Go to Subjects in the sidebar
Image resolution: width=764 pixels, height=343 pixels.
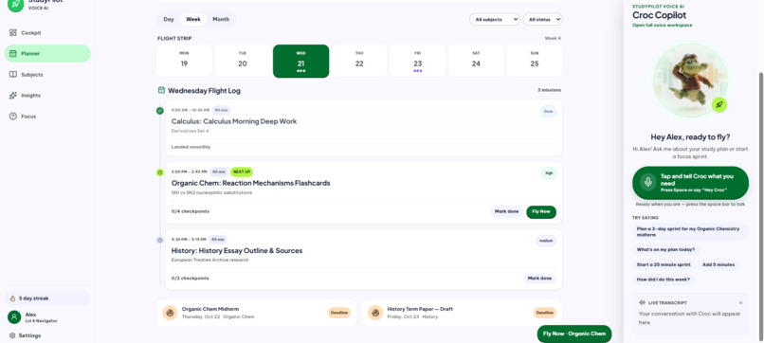47,75
